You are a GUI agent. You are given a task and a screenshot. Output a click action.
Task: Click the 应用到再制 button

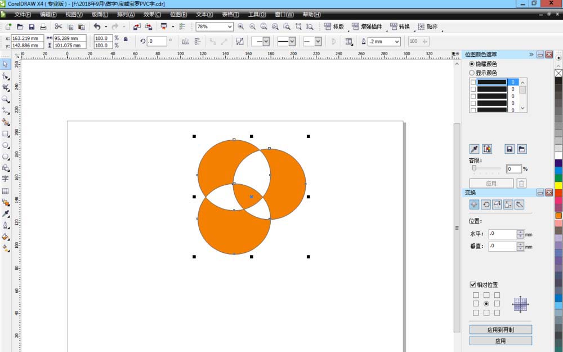(500, 329)
